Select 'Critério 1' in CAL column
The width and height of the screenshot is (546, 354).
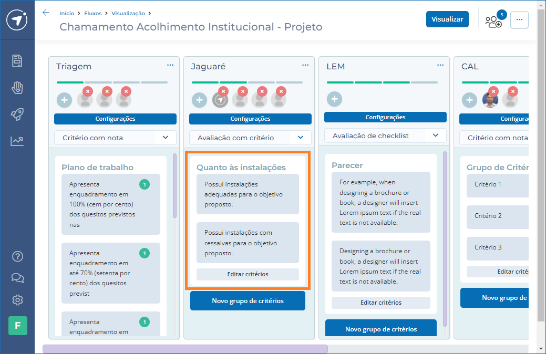(x=498, y=184)
